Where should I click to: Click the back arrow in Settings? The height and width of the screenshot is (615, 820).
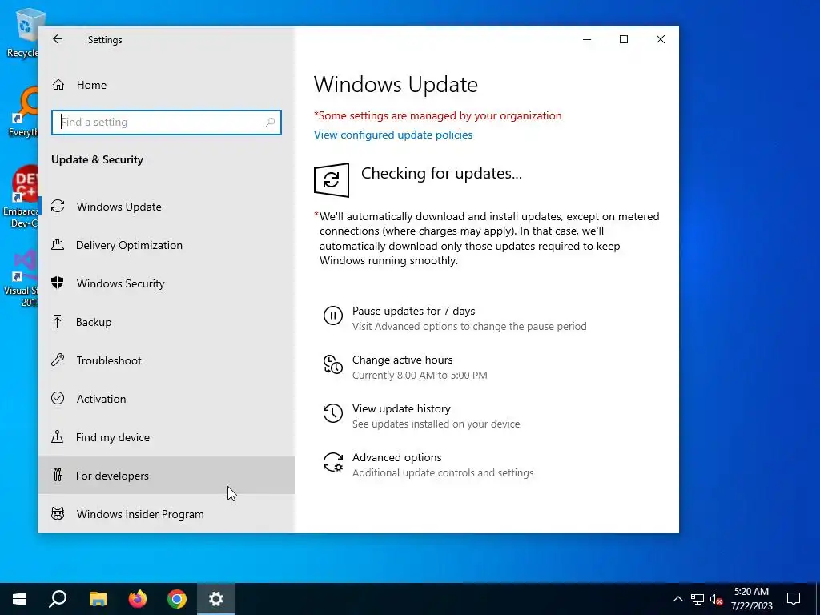(x=58, y=39)
